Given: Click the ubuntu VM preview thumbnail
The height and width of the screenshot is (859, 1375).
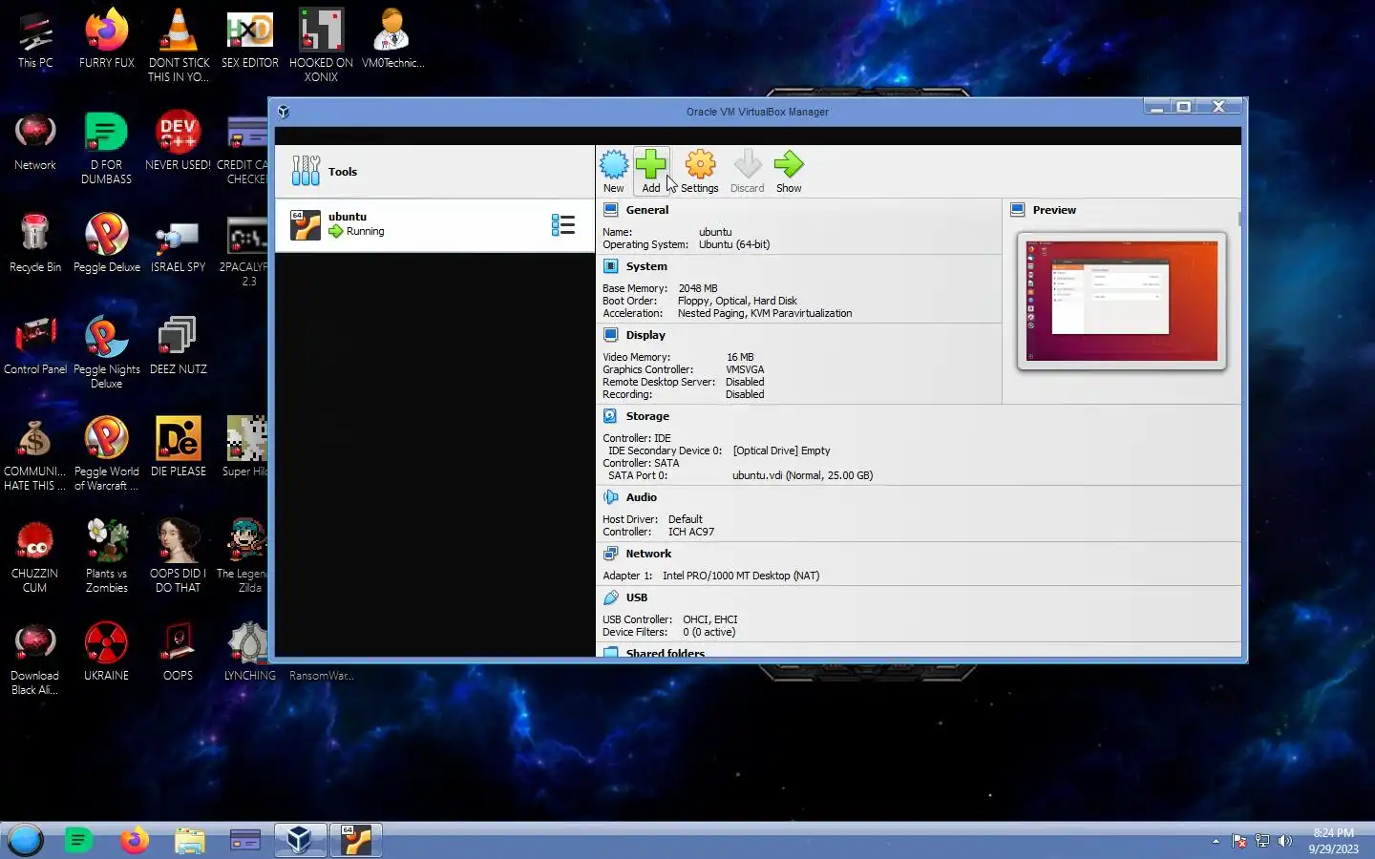Looking at the screenshot, I should (1122, 301).
